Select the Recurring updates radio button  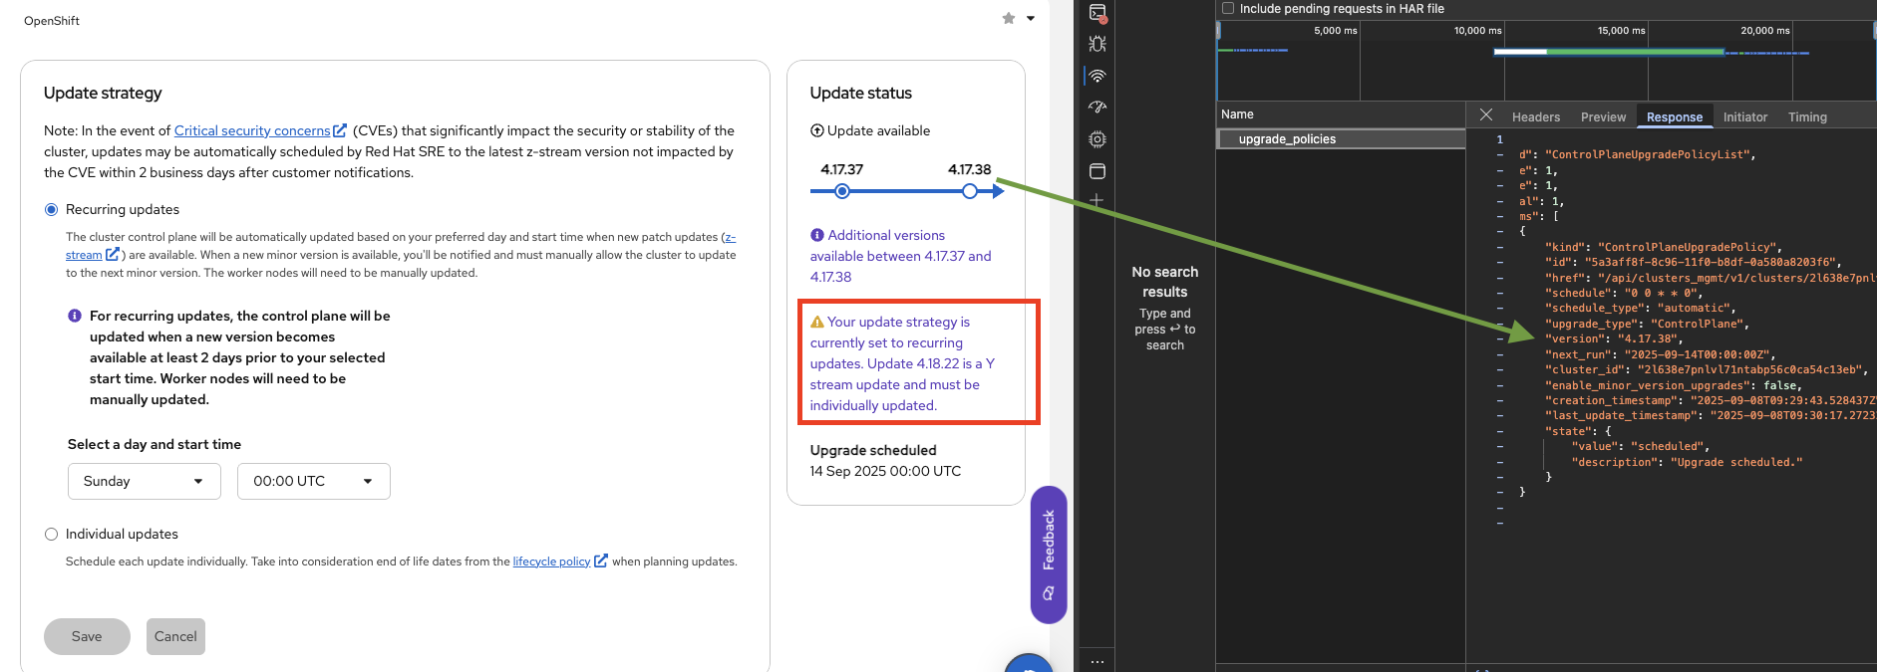pyautogui.click(x=51, y=209)
